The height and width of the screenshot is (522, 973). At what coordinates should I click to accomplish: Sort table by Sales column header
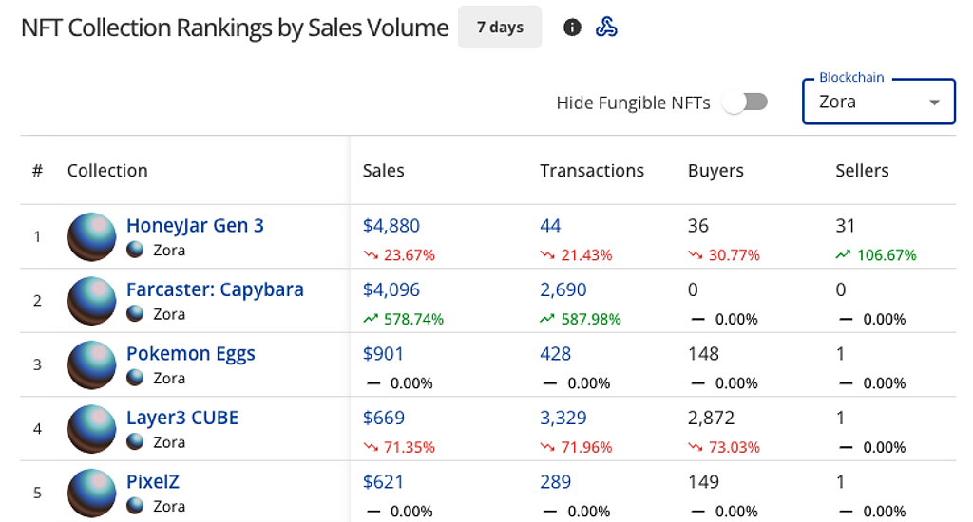click(x=383, y=171)
